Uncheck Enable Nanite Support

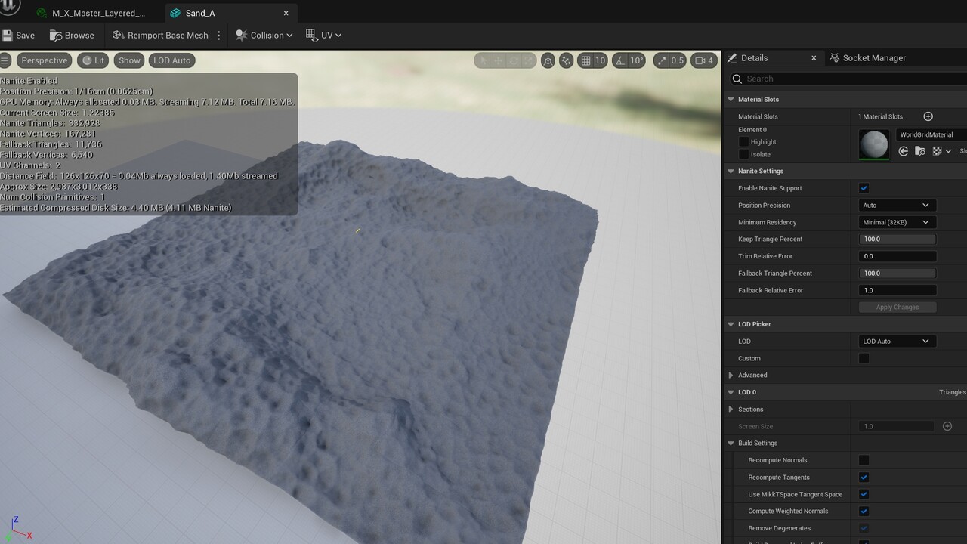864,188
